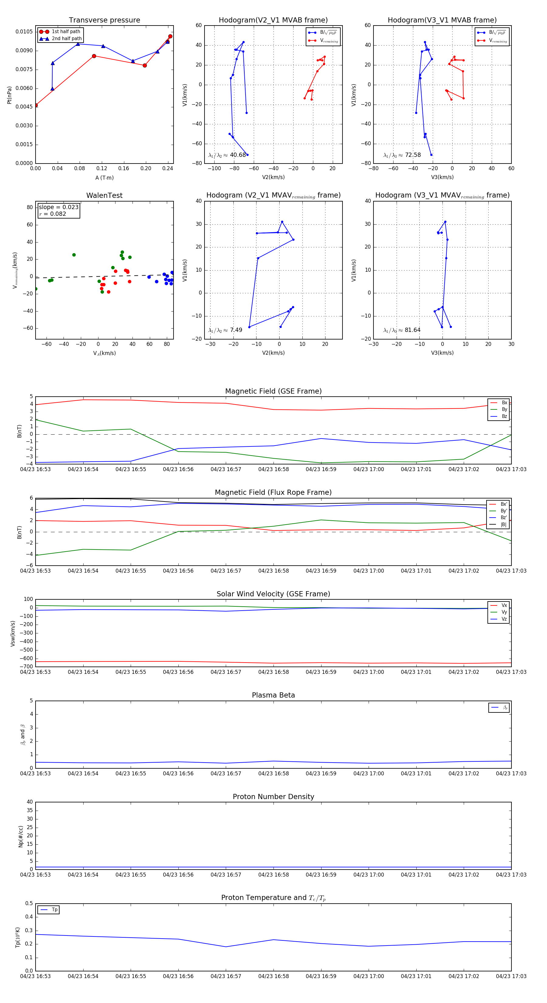The width and height of the screenshot is (547, 1003).
Task: Click the "Transverse pressure" plot title
Action: click(x=104, y=20)
